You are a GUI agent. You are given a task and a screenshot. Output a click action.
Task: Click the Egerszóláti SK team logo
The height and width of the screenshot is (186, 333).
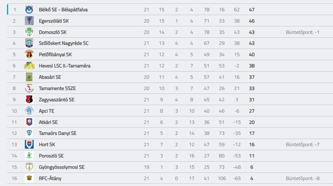click(29, 21)
